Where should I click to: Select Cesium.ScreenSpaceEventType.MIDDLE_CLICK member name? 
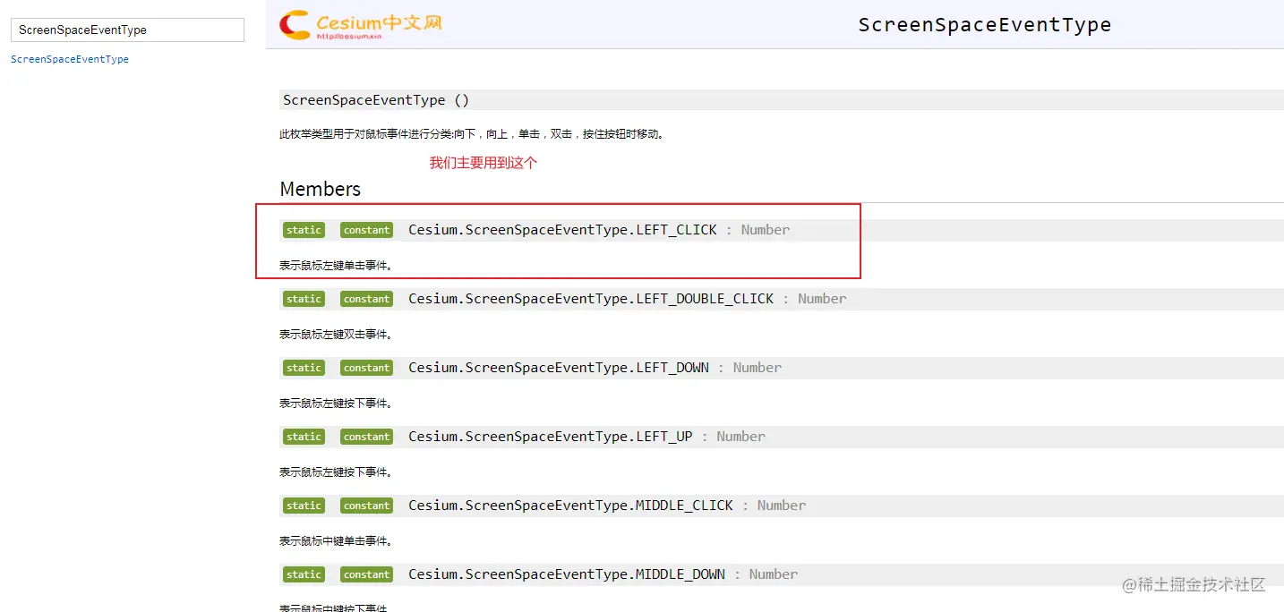(570, 506)
